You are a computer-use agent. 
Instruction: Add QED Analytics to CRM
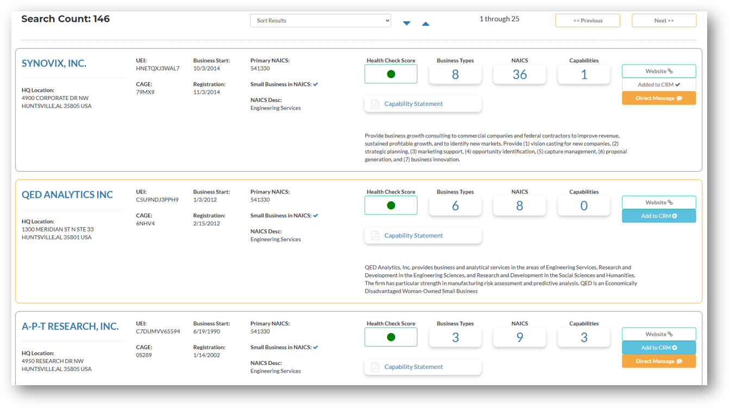pos(659,216)
